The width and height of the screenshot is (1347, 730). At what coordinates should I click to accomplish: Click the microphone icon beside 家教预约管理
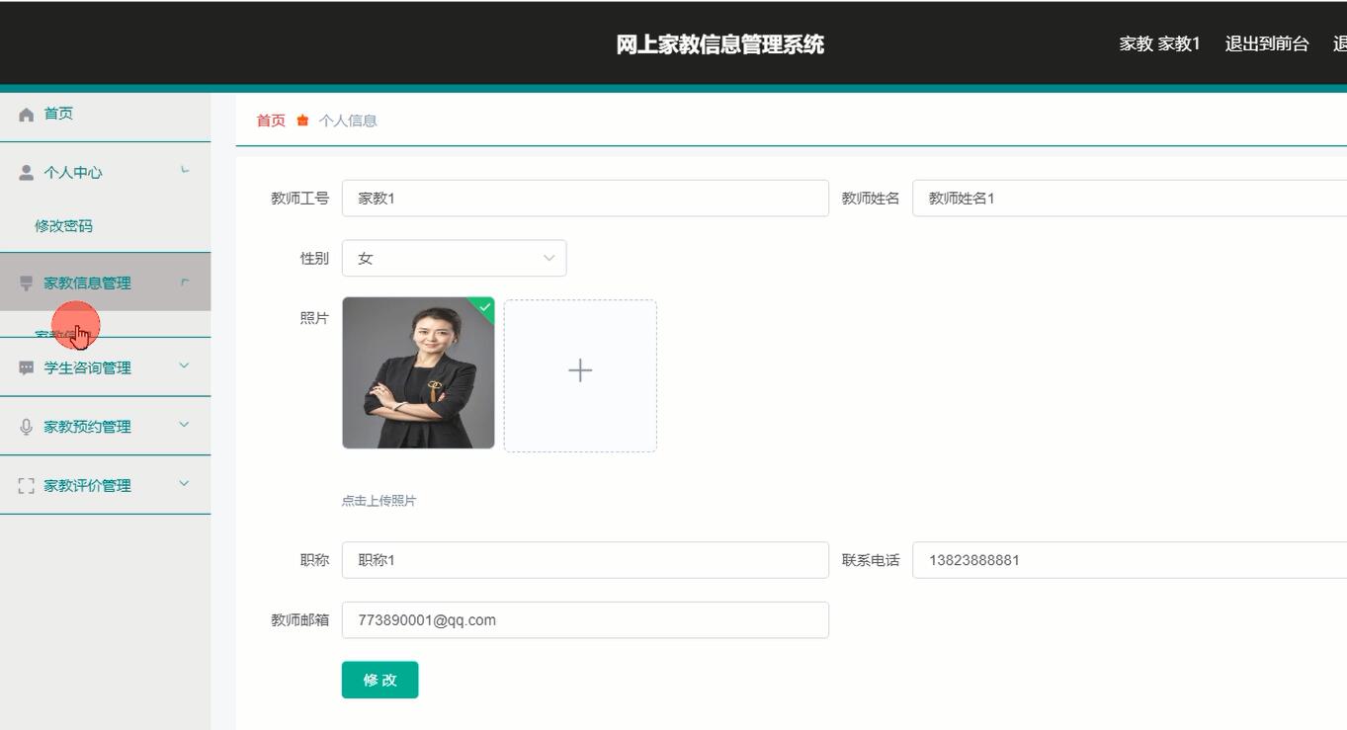point(27,427)
